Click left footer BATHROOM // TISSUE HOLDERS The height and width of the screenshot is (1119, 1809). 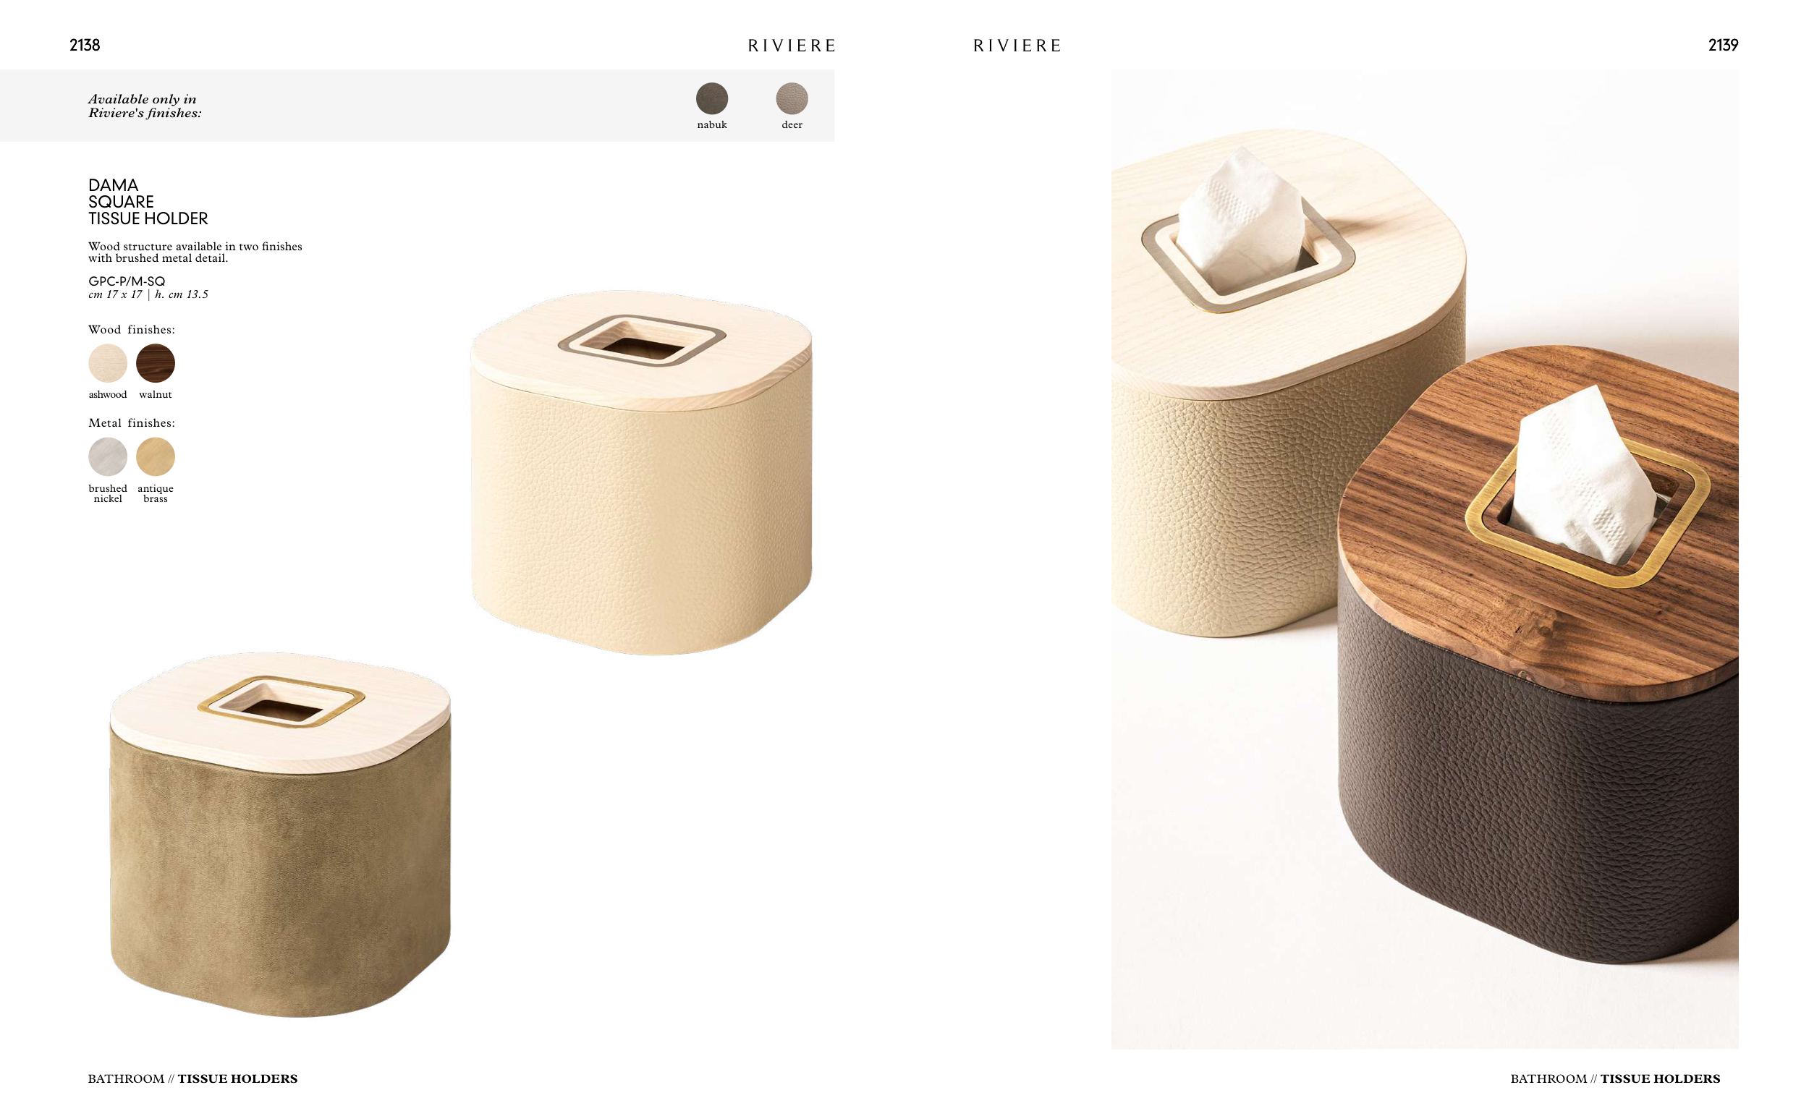pyautogui.click(x=192, y=1078)
